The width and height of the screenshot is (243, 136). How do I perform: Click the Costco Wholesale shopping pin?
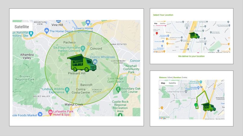(x=95, y=62)
